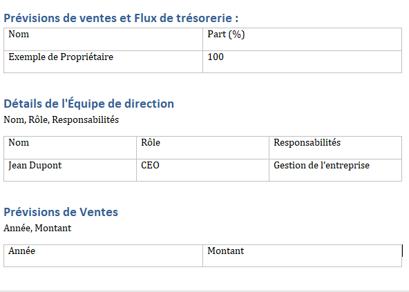Click empty space between ownership table and Détails heading
Screen dimensions: 409x292
point(202,84)
